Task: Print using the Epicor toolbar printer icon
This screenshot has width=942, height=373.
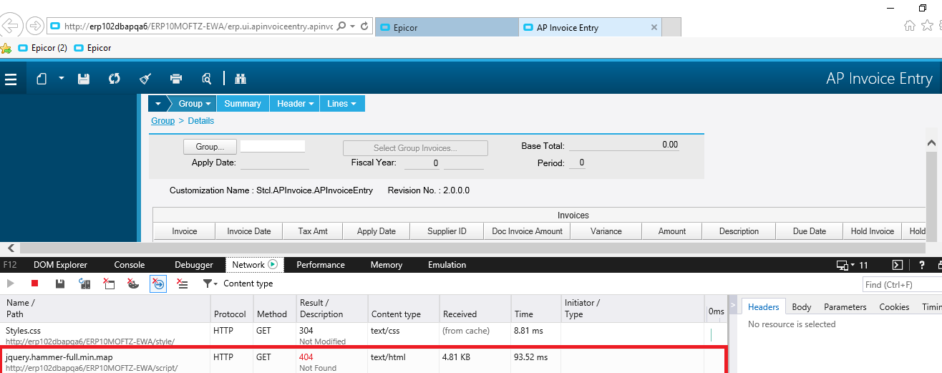Action: click(176, 79)
